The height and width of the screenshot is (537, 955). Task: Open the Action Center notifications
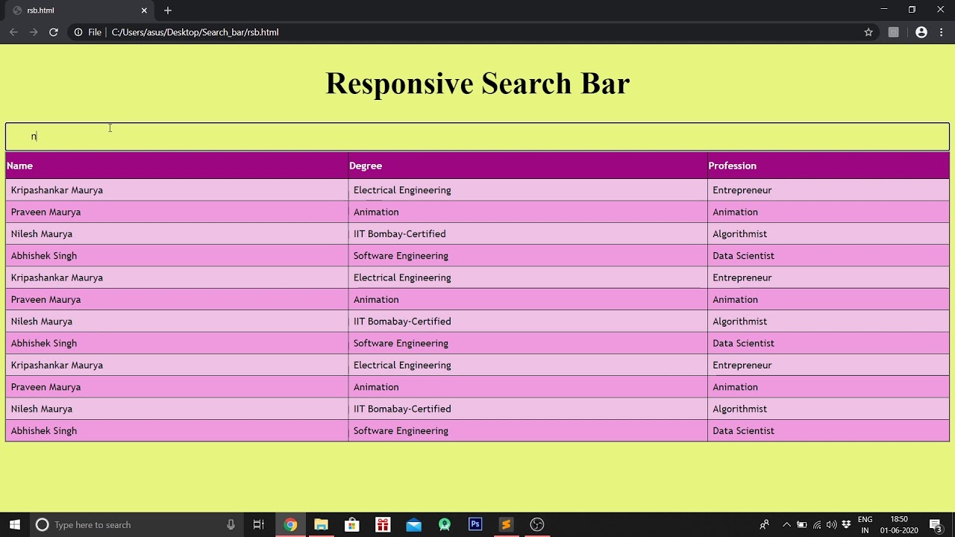pyautogui.click(x=936, y=524)
